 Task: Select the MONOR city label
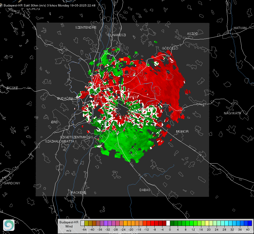(182, 131)
